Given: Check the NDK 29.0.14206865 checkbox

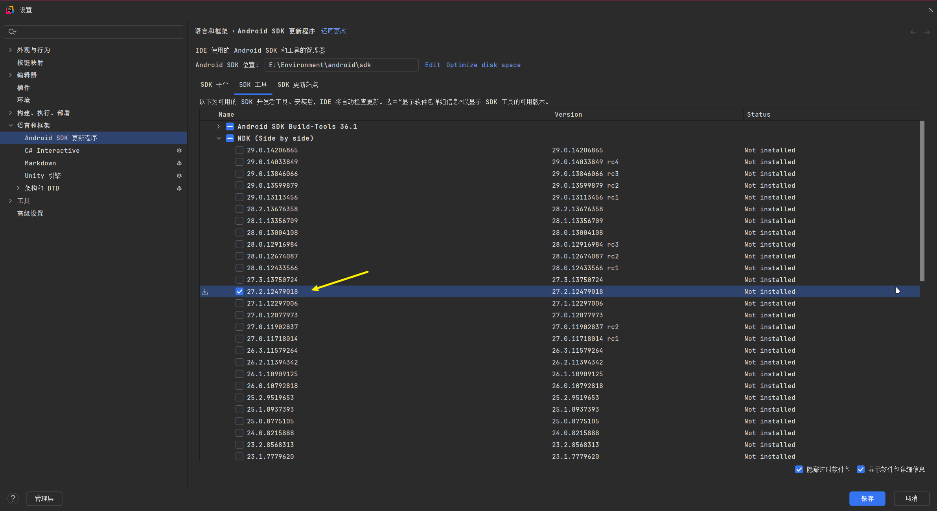Looking at the screenshot, I should tap(239, 150).
